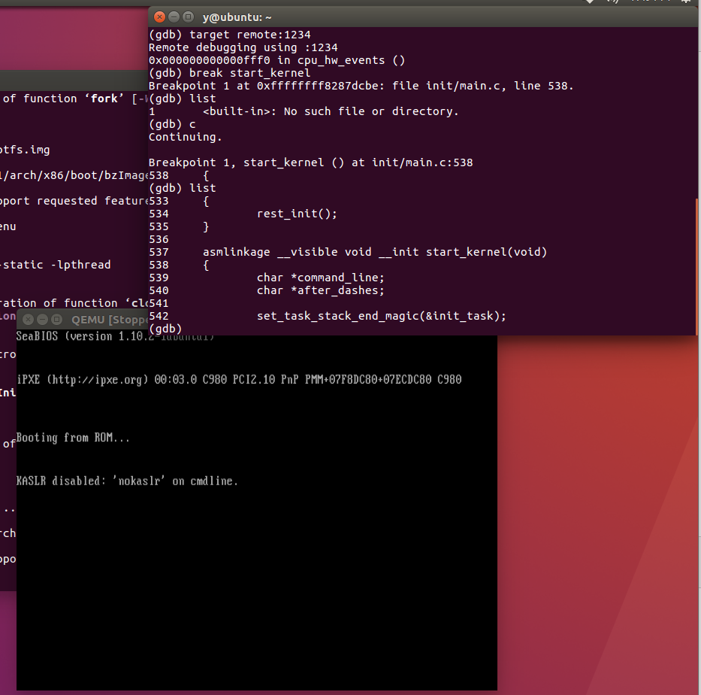This screenshot has width=701, height=695.
Task: Close the QEMU window
Action: (28, 319)
